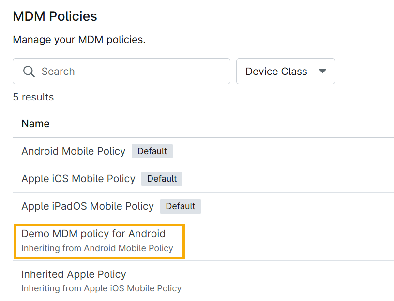Click the search magnifier icon

(29, 71)
